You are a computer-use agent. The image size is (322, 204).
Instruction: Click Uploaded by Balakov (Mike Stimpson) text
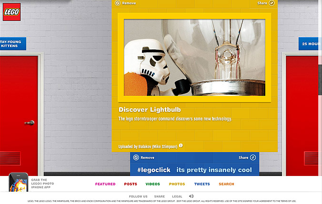148,146
